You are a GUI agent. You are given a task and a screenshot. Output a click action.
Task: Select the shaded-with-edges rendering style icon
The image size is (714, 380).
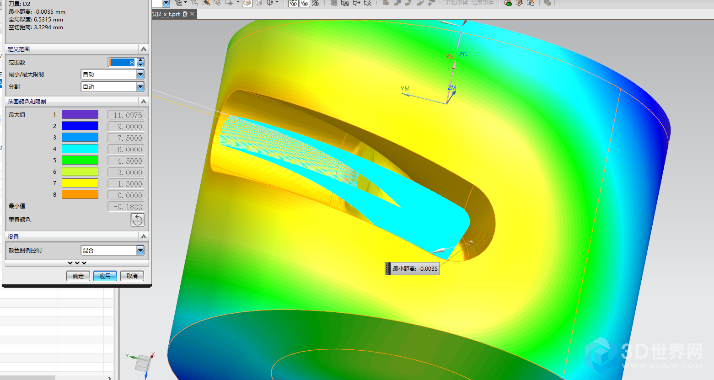click(247, 3)
